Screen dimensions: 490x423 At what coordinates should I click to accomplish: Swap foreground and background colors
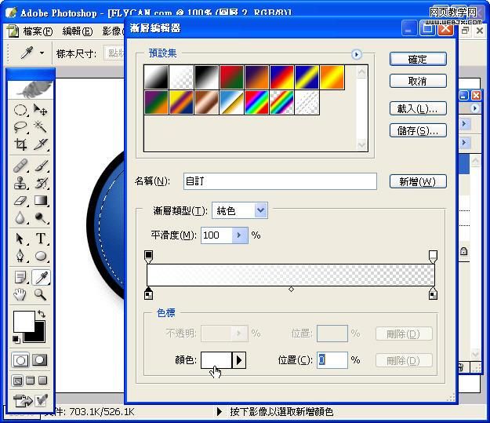pyautogui.click(x=42, y=314)
